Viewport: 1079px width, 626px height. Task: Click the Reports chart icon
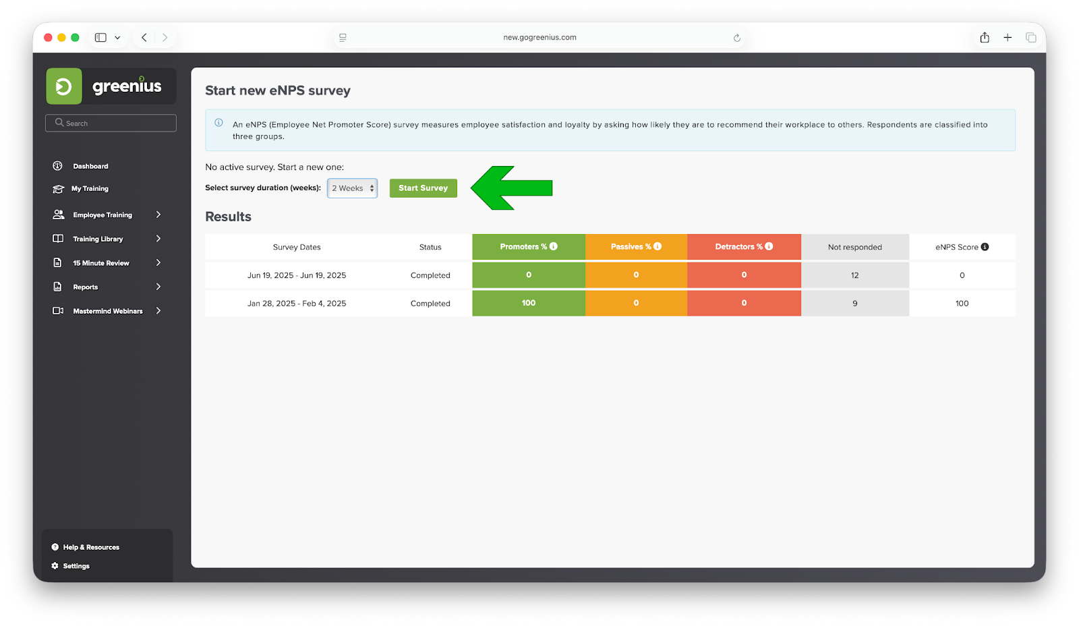coord(58,287)
